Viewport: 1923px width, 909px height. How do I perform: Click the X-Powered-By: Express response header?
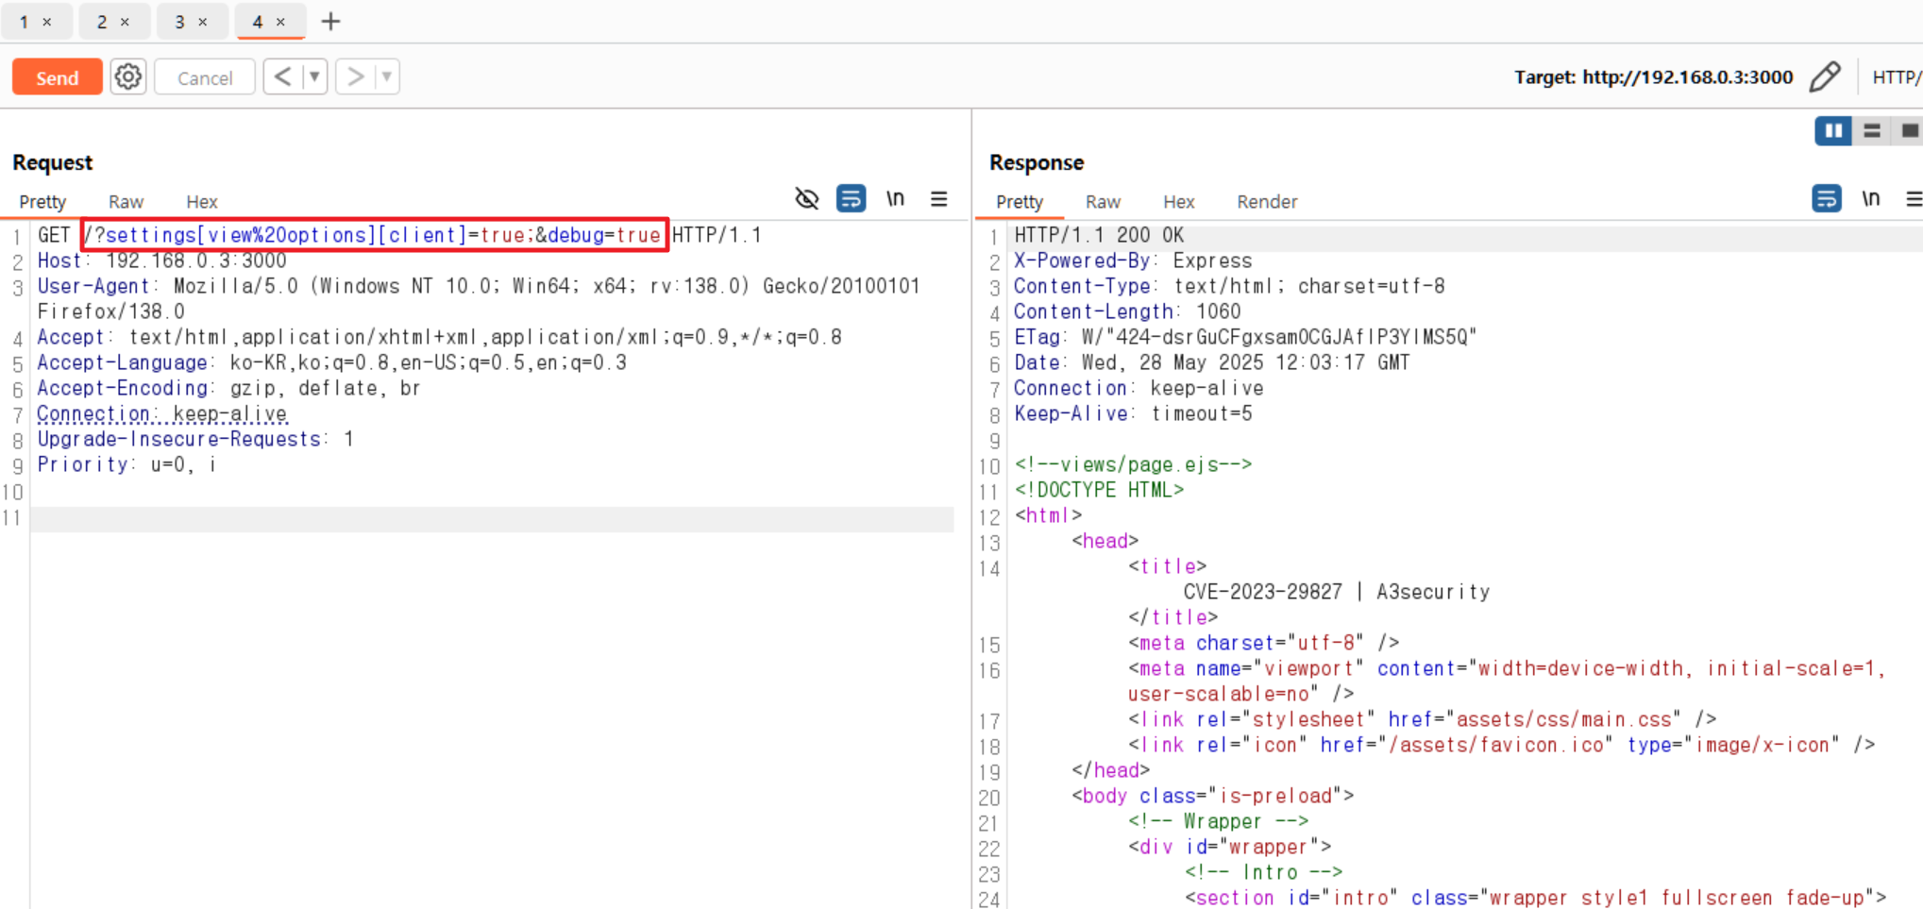[x=1133, y=261]
